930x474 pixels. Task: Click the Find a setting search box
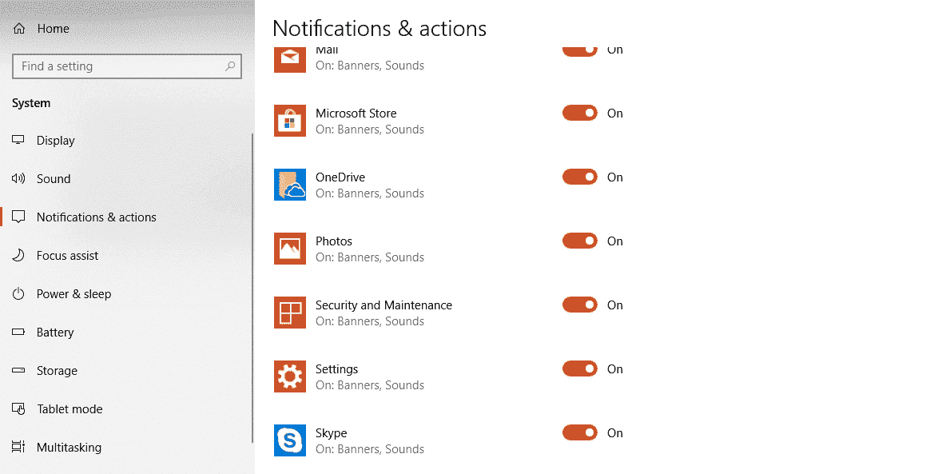click(x=126, y=66)
